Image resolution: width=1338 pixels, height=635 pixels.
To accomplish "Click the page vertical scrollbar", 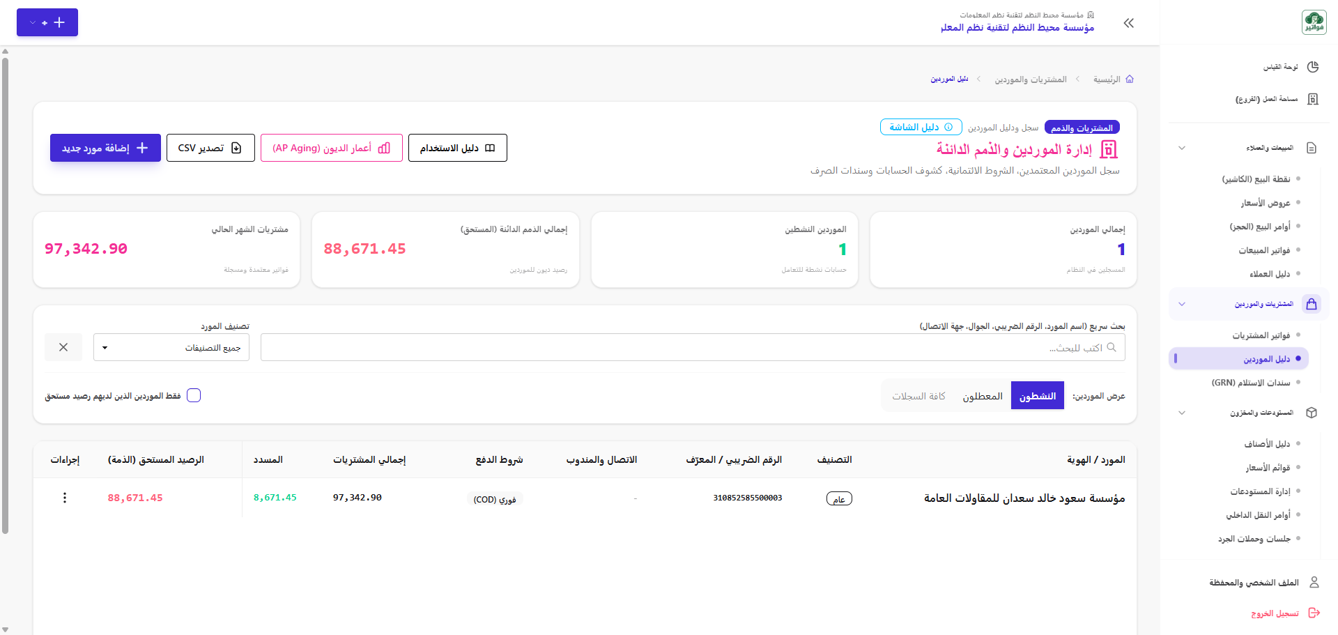I will pyautogui.click(x=6, y=296).
